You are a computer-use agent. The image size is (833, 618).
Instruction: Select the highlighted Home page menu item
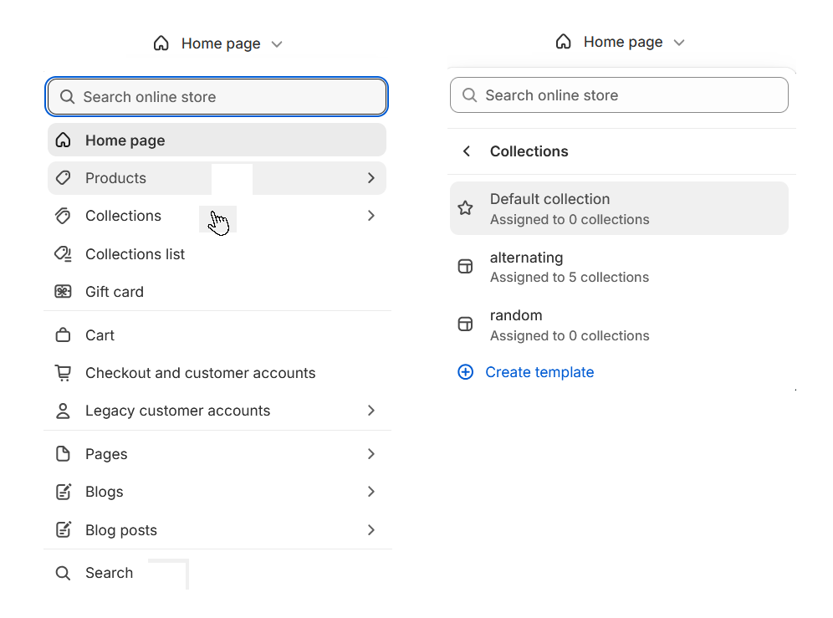tap(217, 140)
